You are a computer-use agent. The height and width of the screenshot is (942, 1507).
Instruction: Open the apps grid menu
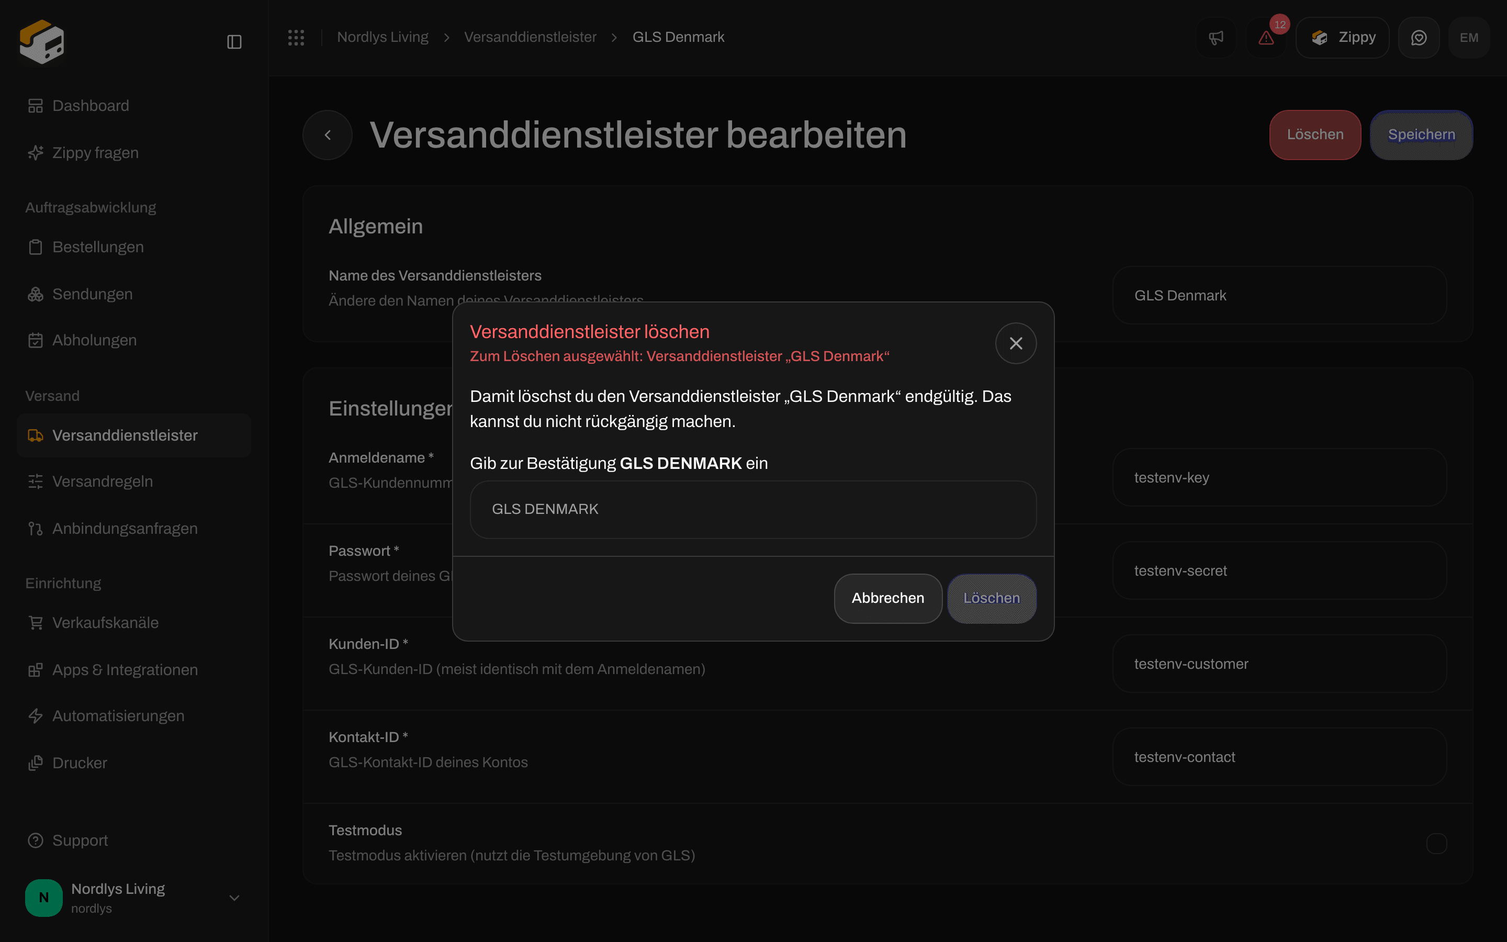click(296, 37)
